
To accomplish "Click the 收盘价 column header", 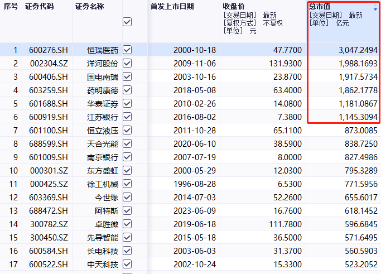I will pyautogui.click(x=234, y=6).
